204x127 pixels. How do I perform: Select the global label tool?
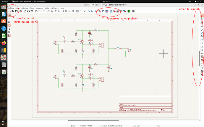pos(202,50)
